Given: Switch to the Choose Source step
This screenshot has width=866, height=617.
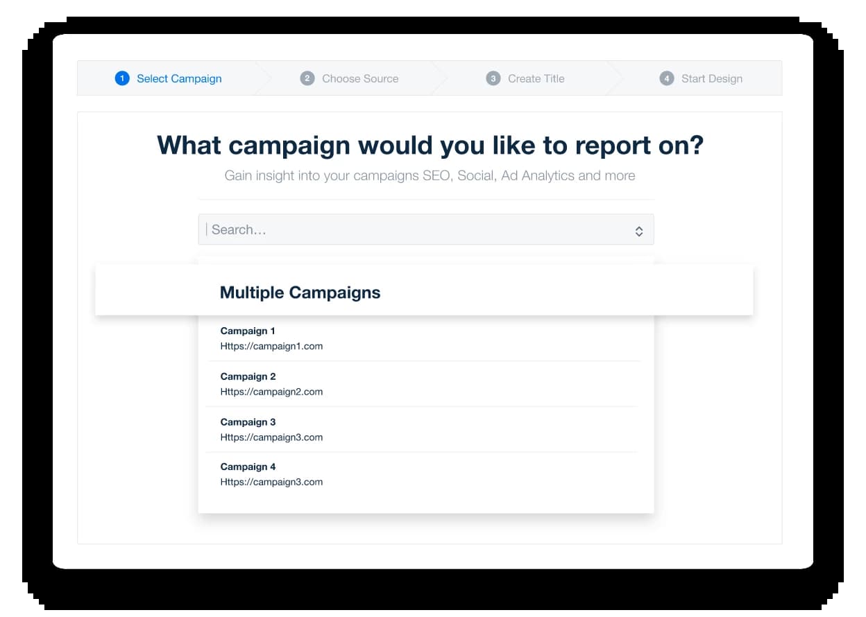Looking at the screenshot, I should [x=360, y=78].
